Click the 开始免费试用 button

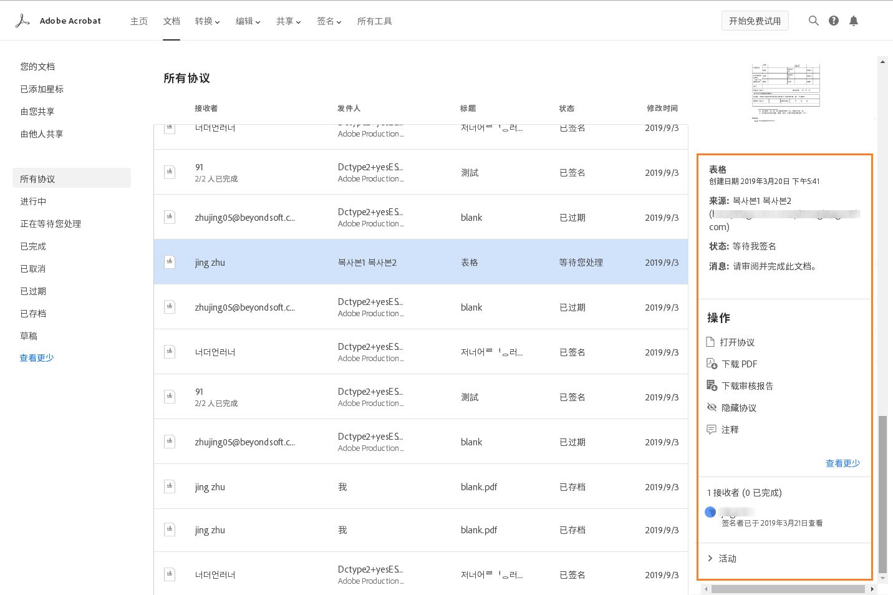pos(755,21)
